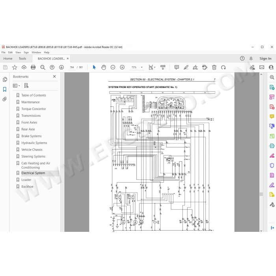
Task: Open the Steering Systems bookmark
Action: pyautogui.click(x=33, y=157)
